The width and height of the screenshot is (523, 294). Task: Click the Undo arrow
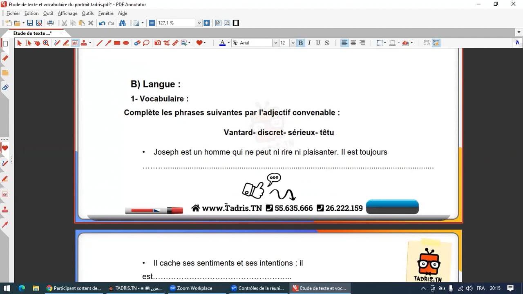coord(102,23)
